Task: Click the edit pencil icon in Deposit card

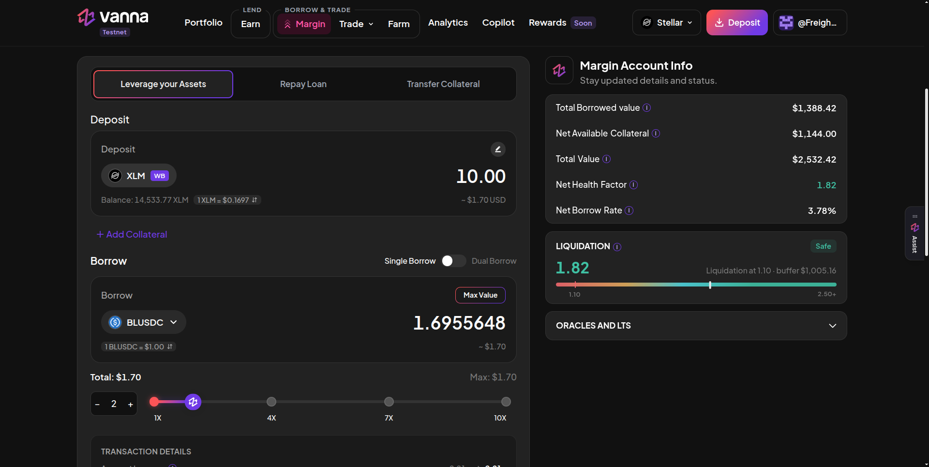Action: click(x=498, y=149)
